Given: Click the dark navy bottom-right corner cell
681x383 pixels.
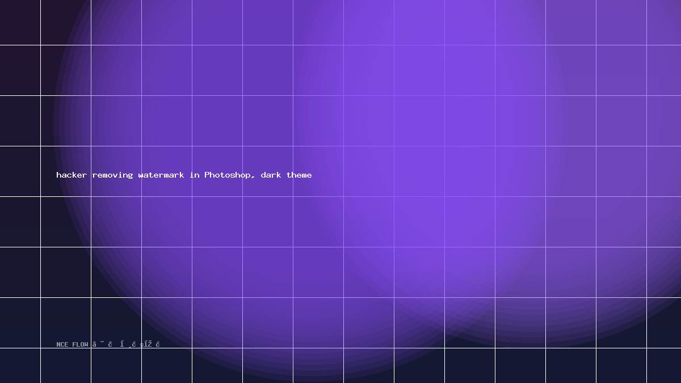Looking at the screenshot, I should click(664, 365).
